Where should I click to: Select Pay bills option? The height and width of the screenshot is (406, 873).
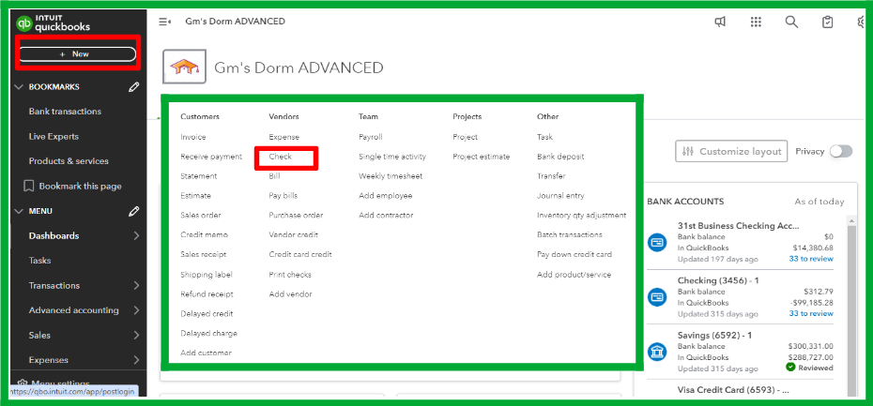pos(283,196)
